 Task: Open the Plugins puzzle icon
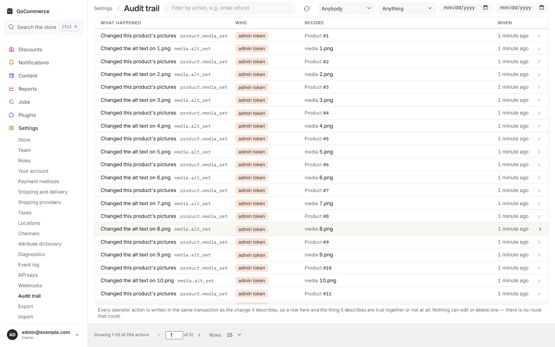[12, 115]
